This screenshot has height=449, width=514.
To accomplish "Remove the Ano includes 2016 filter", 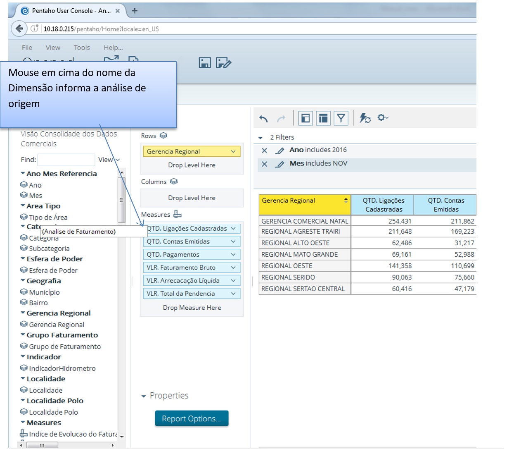I will coord(264,150).
